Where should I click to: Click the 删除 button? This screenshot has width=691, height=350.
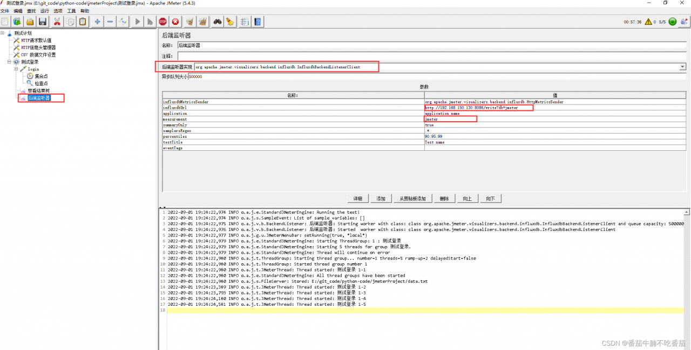coord(444,199)
